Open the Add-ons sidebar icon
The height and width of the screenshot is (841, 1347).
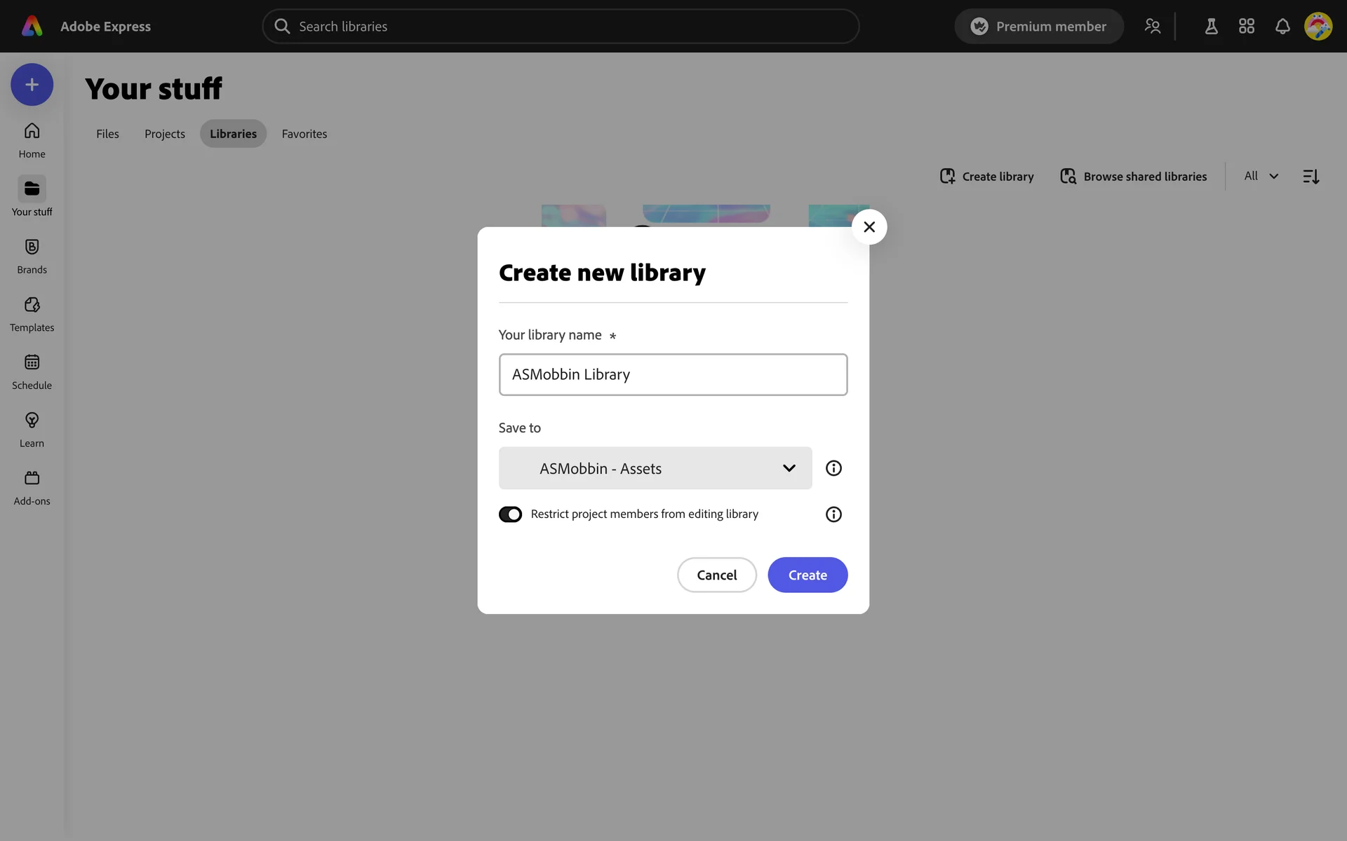click(x=32, y=479)
